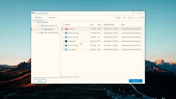Viewport: 176px width, 99px height.
Task: Click the file name Phone Top.jpg
Action: click(x=73, y=37)
